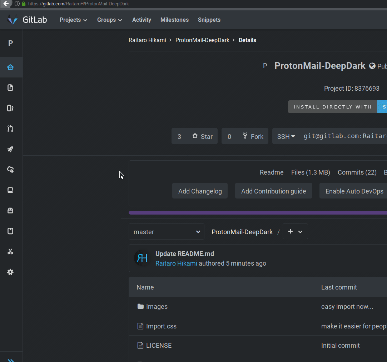The image size is (387, 362).
Task: Open Operations icon in sidebar
Action: click(x=10, y=170)
